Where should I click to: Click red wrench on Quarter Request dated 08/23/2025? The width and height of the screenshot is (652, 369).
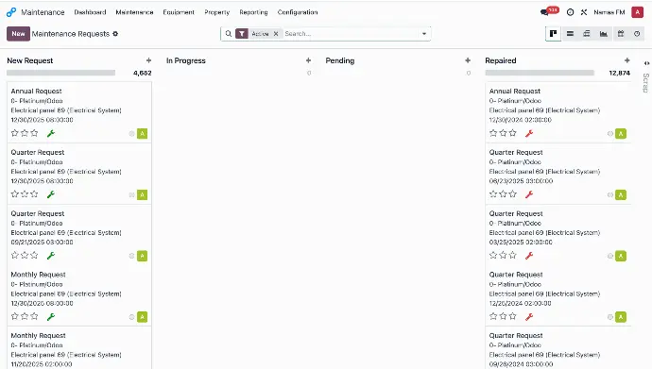(x=529, y=194)
